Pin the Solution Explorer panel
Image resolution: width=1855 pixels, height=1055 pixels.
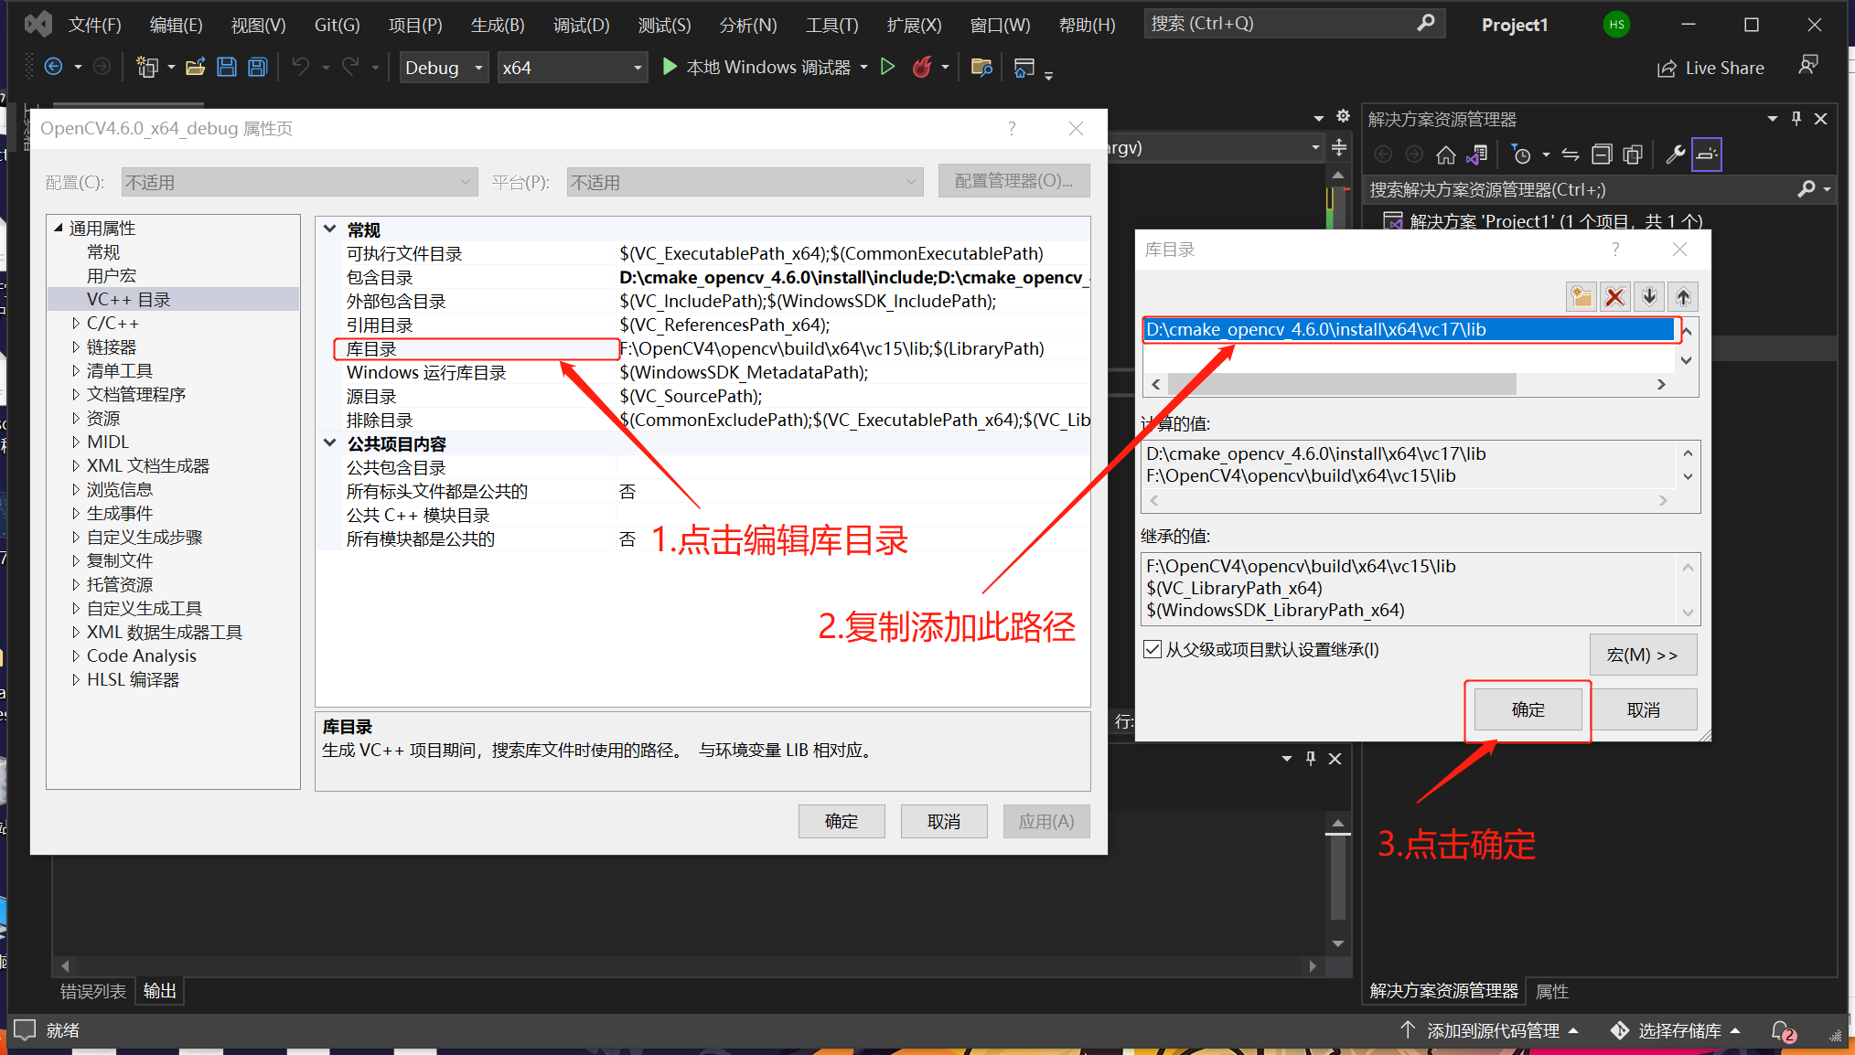[x=1796, y=119]
